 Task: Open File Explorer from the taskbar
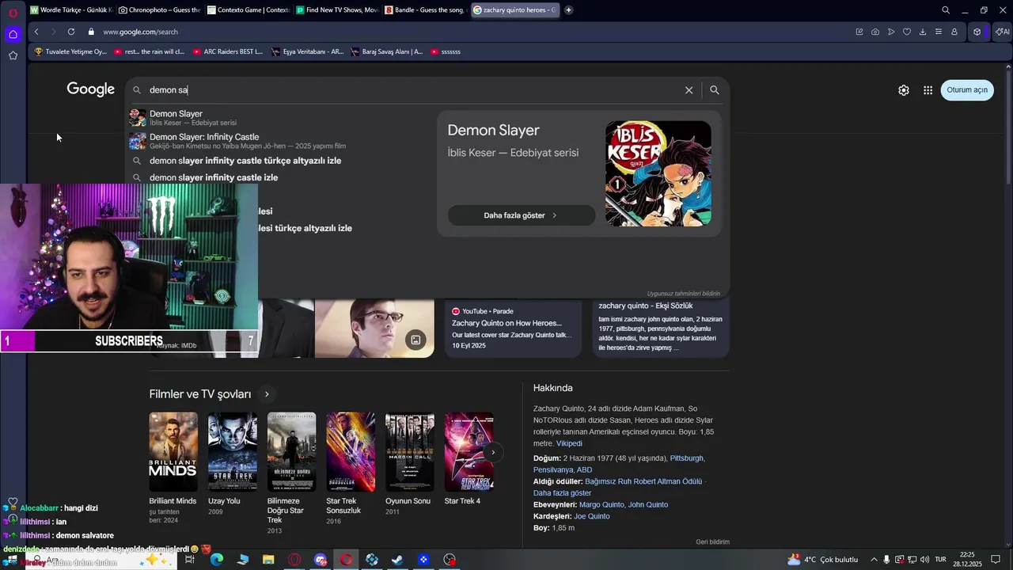pyautogui.click(x=268, y=560)
